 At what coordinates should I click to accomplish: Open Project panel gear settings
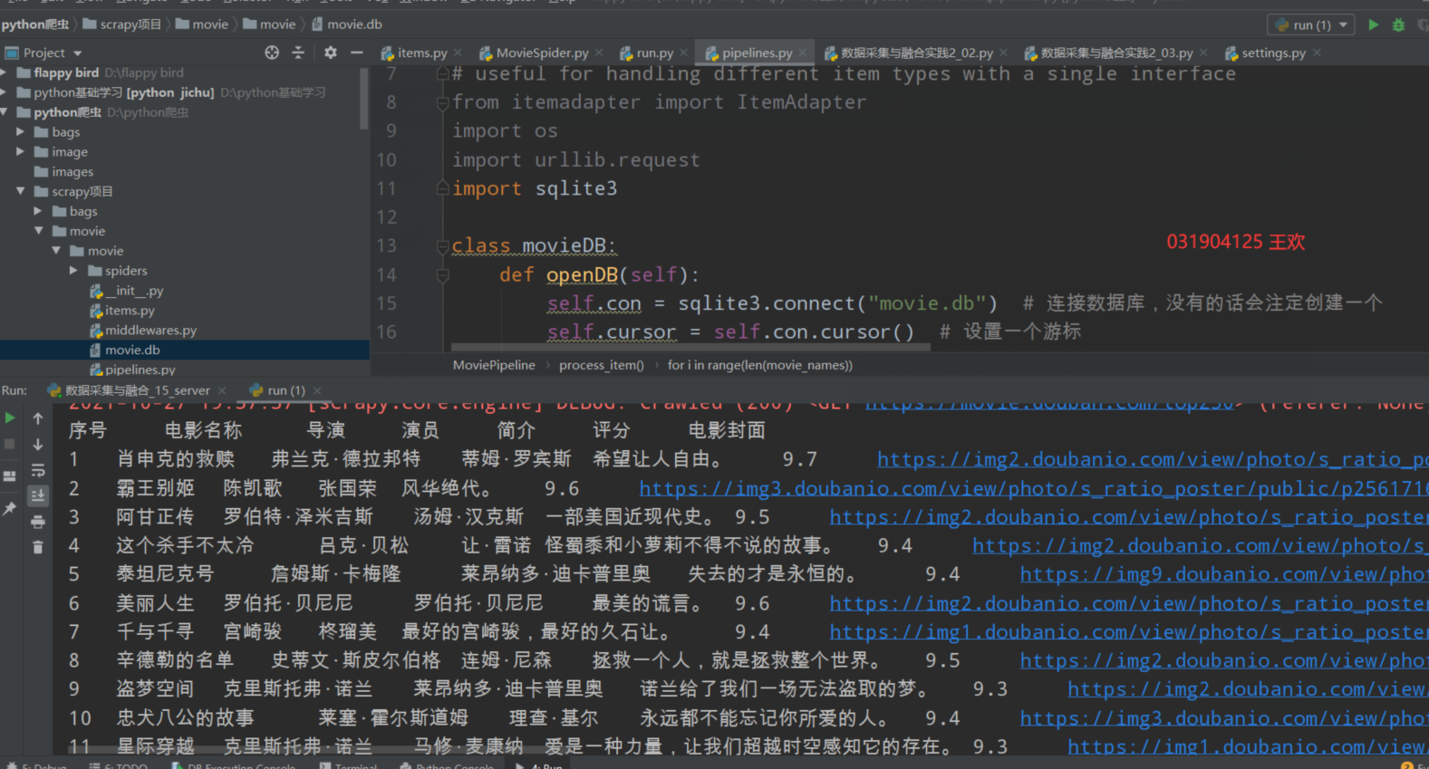coord(331,53)
